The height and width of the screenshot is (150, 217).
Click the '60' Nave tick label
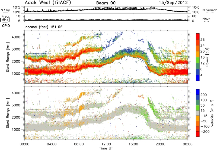coord(194,16)
